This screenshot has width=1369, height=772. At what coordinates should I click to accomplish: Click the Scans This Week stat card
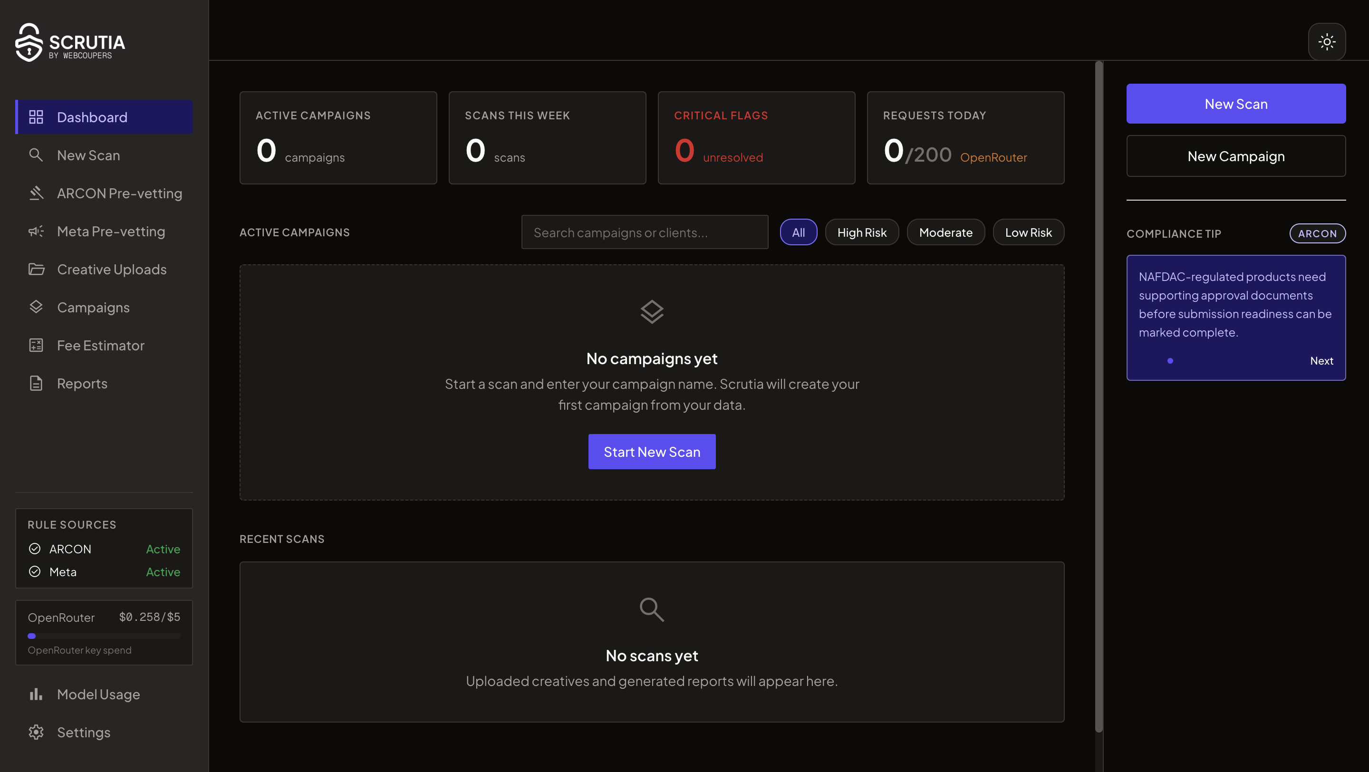tap(547, 138)
